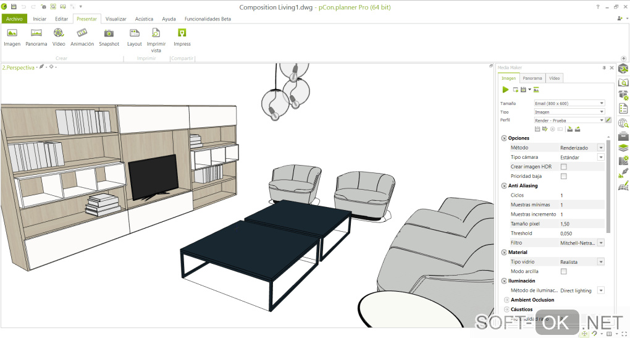630x338 pixels.
Task: Open the Animación tool
Action: (82, 37)
